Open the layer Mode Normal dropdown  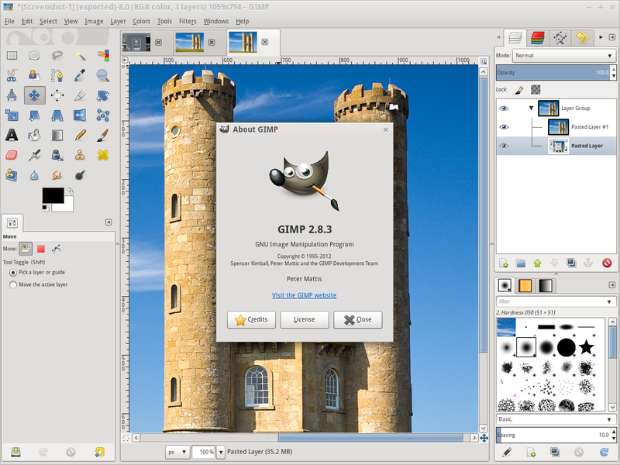564,56
